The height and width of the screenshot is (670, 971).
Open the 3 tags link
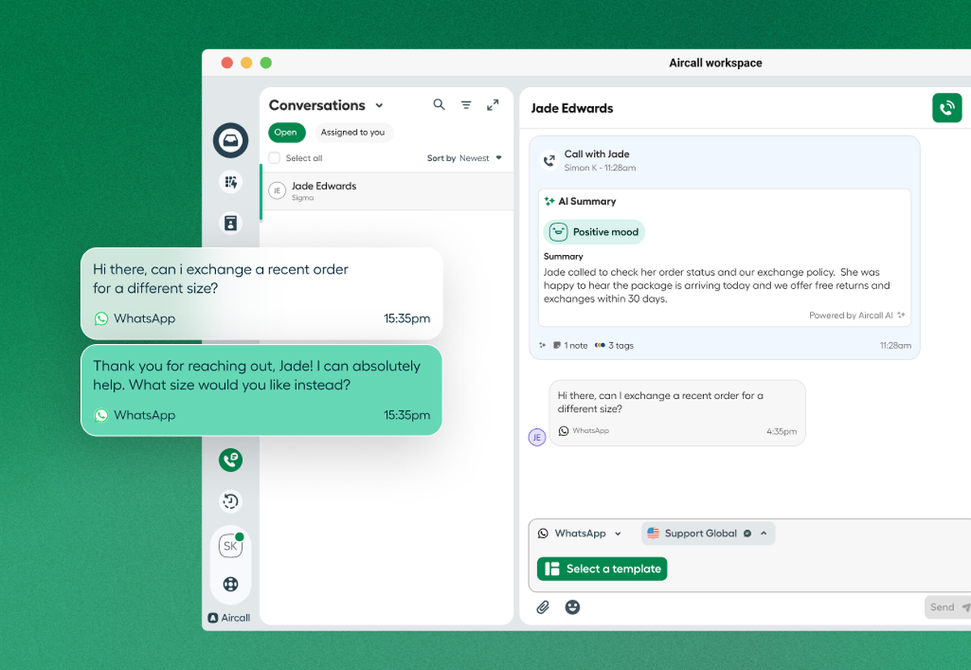pos(614,346)
